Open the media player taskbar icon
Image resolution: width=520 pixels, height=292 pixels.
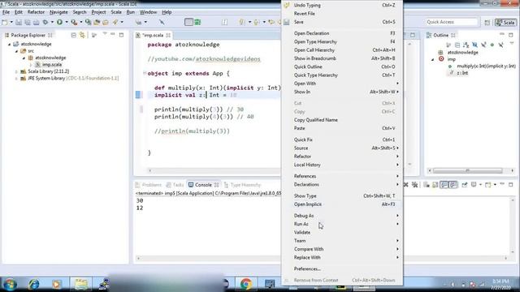point(56,284)
